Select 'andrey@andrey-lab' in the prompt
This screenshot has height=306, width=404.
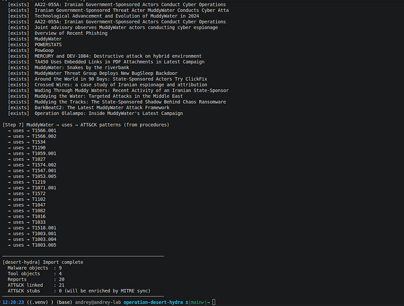pos(98,302)
